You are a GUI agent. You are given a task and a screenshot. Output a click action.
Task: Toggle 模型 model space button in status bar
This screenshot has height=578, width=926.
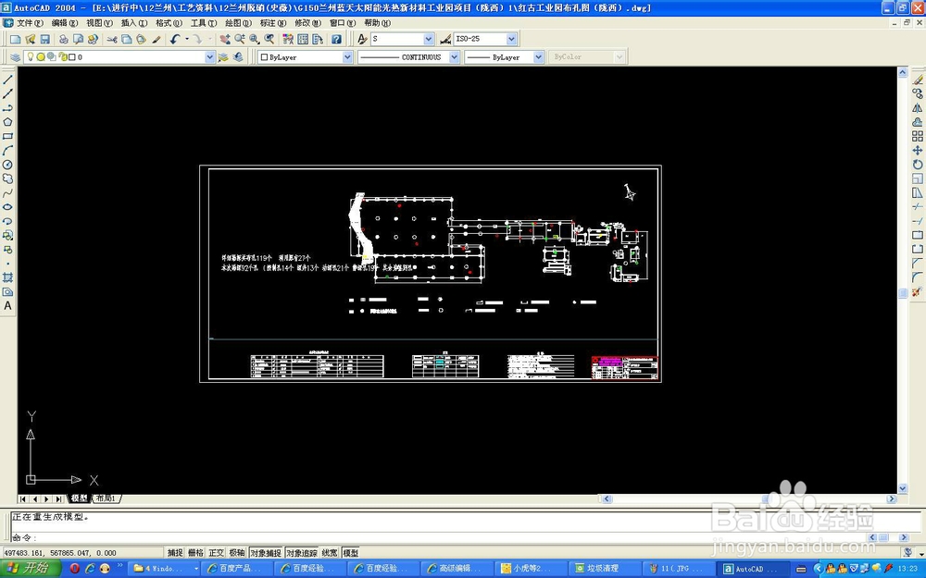tap(351, 553)
